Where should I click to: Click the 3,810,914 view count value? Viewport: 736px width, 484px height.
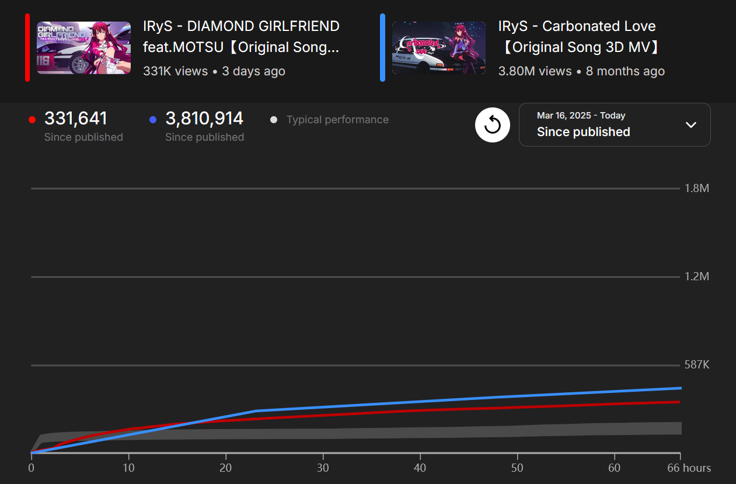tap(204, 119)
